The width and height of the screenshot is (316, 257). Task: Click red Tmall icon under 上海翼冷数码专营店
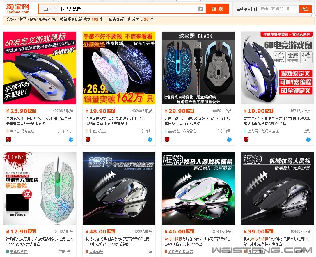click(x=246, y=139)
